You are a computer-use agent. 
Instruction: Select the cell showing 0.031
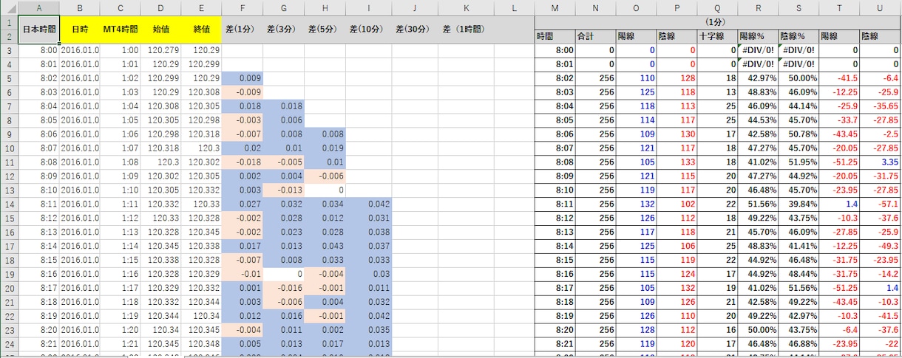coord(368,218)
